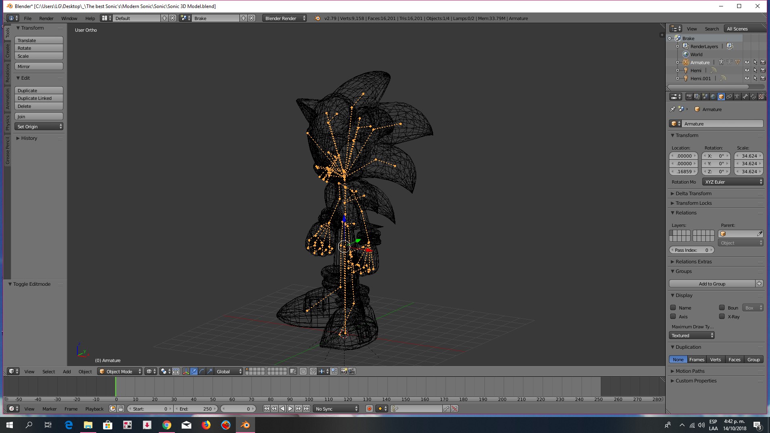Enable the X-Ray display checkbox
This screenshot has height=433, width=770.
coord(722,317)
